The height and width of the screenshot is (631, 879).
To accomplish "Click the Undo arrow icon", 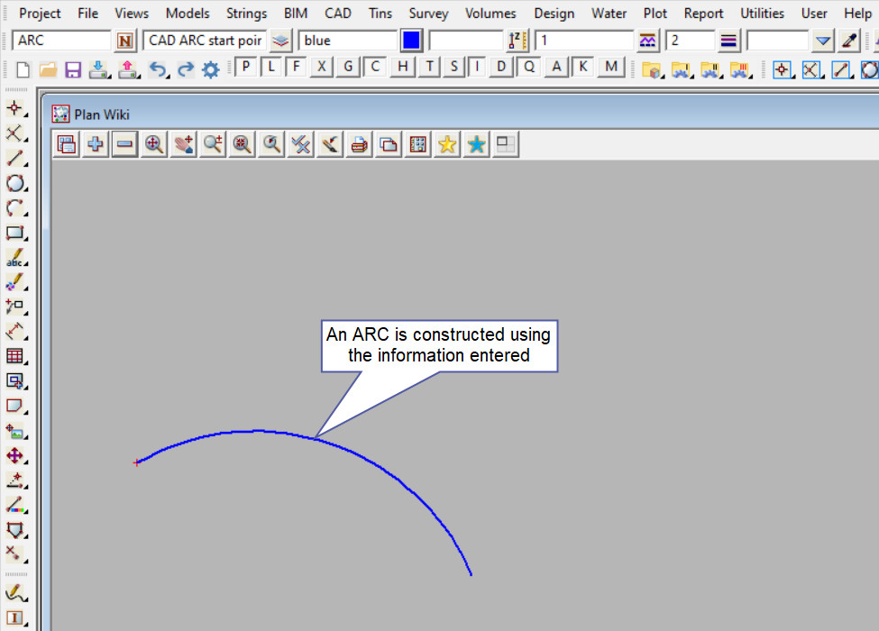I will [x=157, y=69].
